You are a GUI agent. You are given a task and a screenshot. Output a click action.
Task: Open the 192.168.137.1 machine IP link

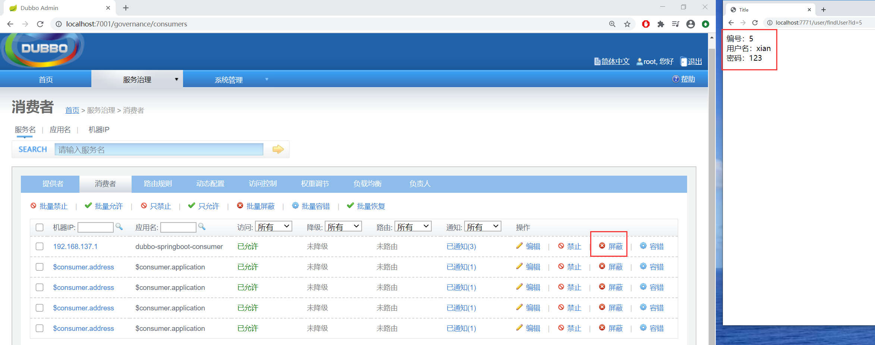(75, 246)
